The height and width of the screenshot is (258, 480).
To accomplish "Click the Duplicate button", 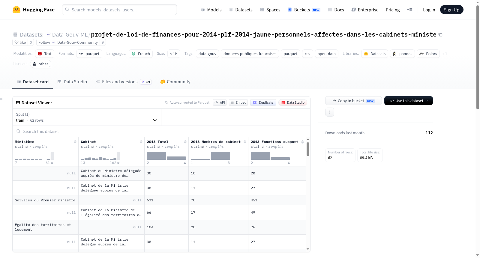I will [263, 102].
